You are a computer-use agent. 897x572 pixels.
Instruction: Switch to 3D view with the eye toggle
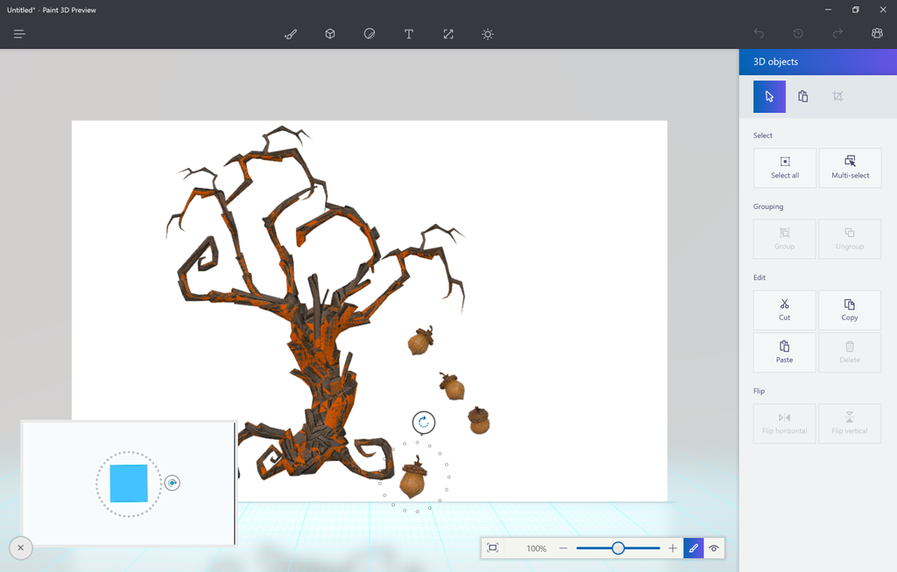pyautogui.click(x=714, y=548)
